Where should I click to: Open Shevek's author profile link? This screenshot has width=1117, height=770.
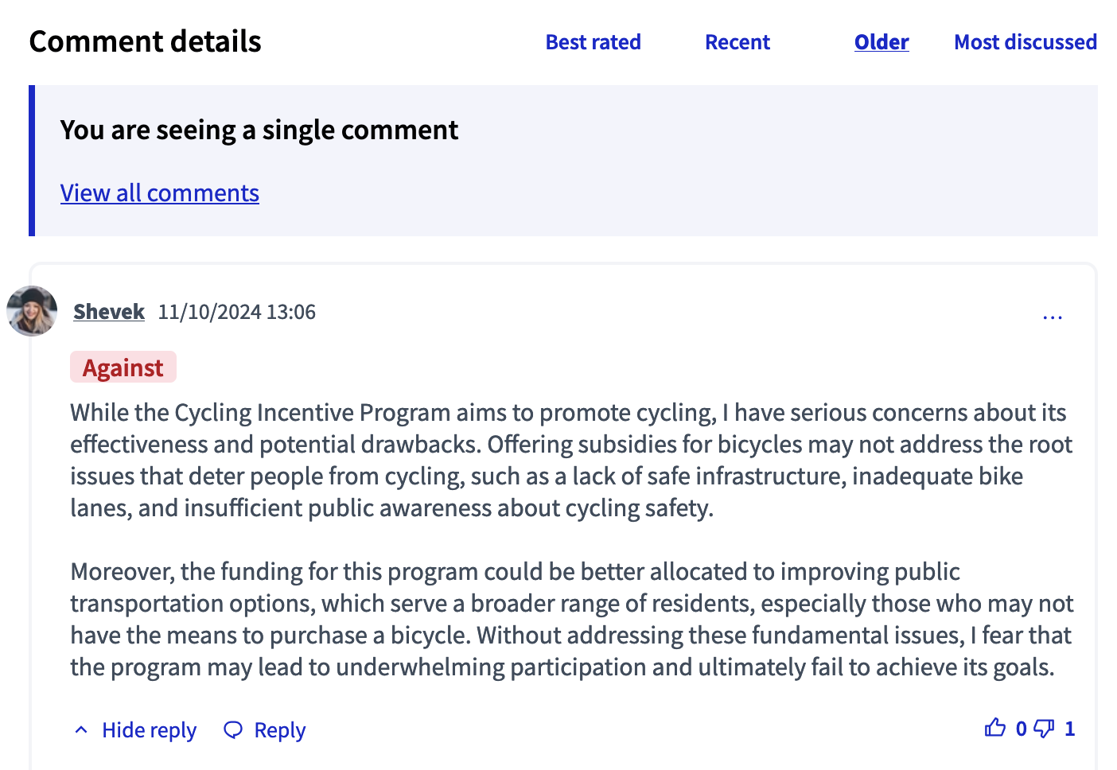109,312
